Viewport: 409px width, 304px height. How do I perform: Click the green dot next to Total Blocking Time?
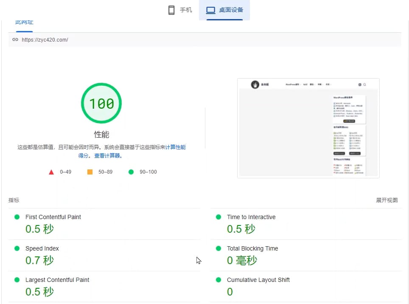point(218,248)
